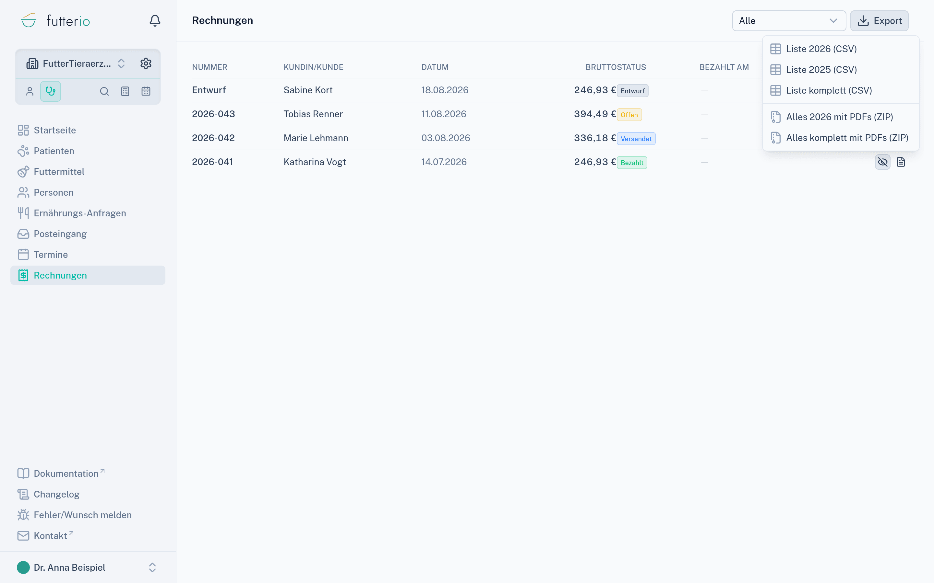Open the Alle status filter dropdown

[789, 21]
